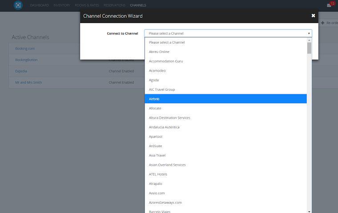
Task: Open the Rooms & Rates menu
Action: point(87,5)
